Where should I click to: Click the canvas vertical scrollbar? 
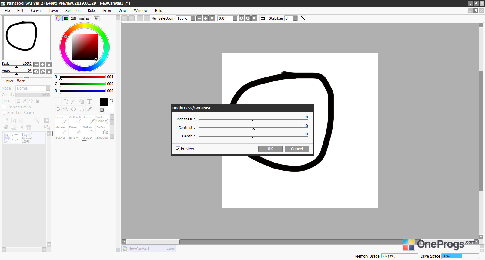[481, 131]
